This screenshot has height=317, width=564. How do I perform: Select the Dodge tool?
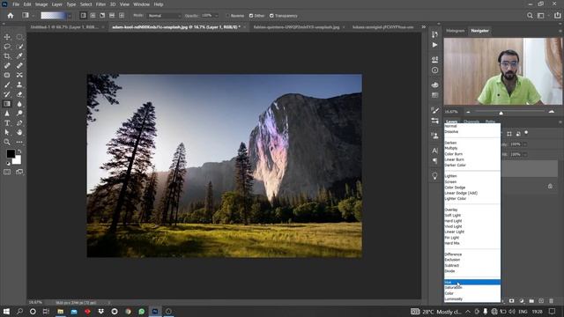point(19,114)
